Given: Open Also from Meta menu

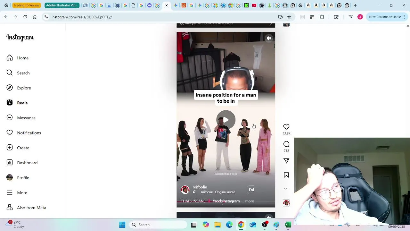Looking at the screenshot, I should click(27, 208).
